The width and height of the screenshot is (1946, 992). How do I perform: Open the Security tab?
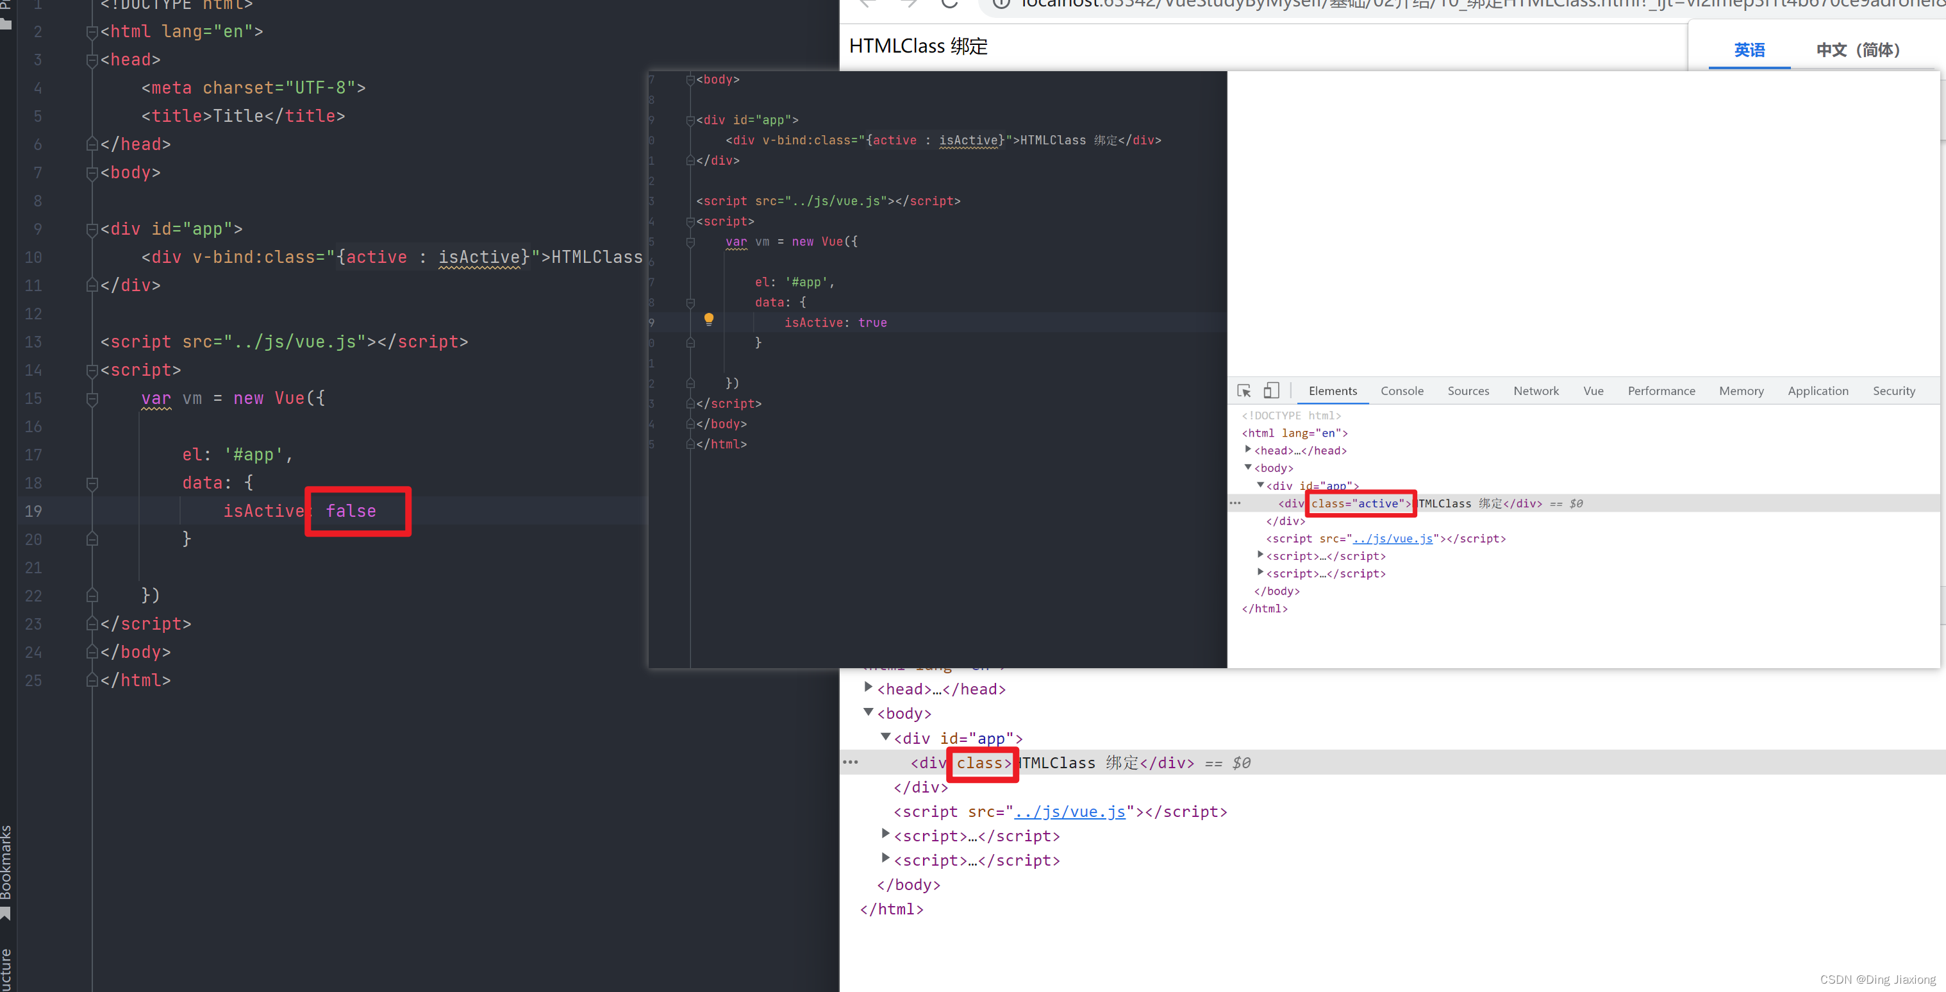(x=1894, y=391)
